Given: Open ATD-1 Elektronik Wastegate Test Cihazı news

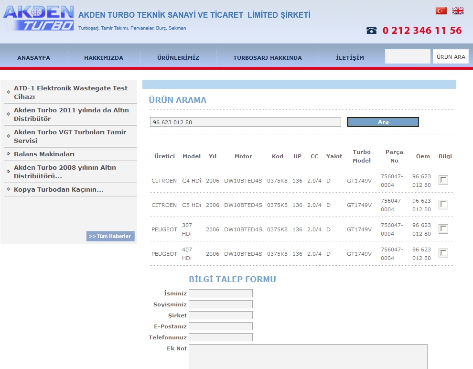Looking at the screenshot, I should point(71,92).
